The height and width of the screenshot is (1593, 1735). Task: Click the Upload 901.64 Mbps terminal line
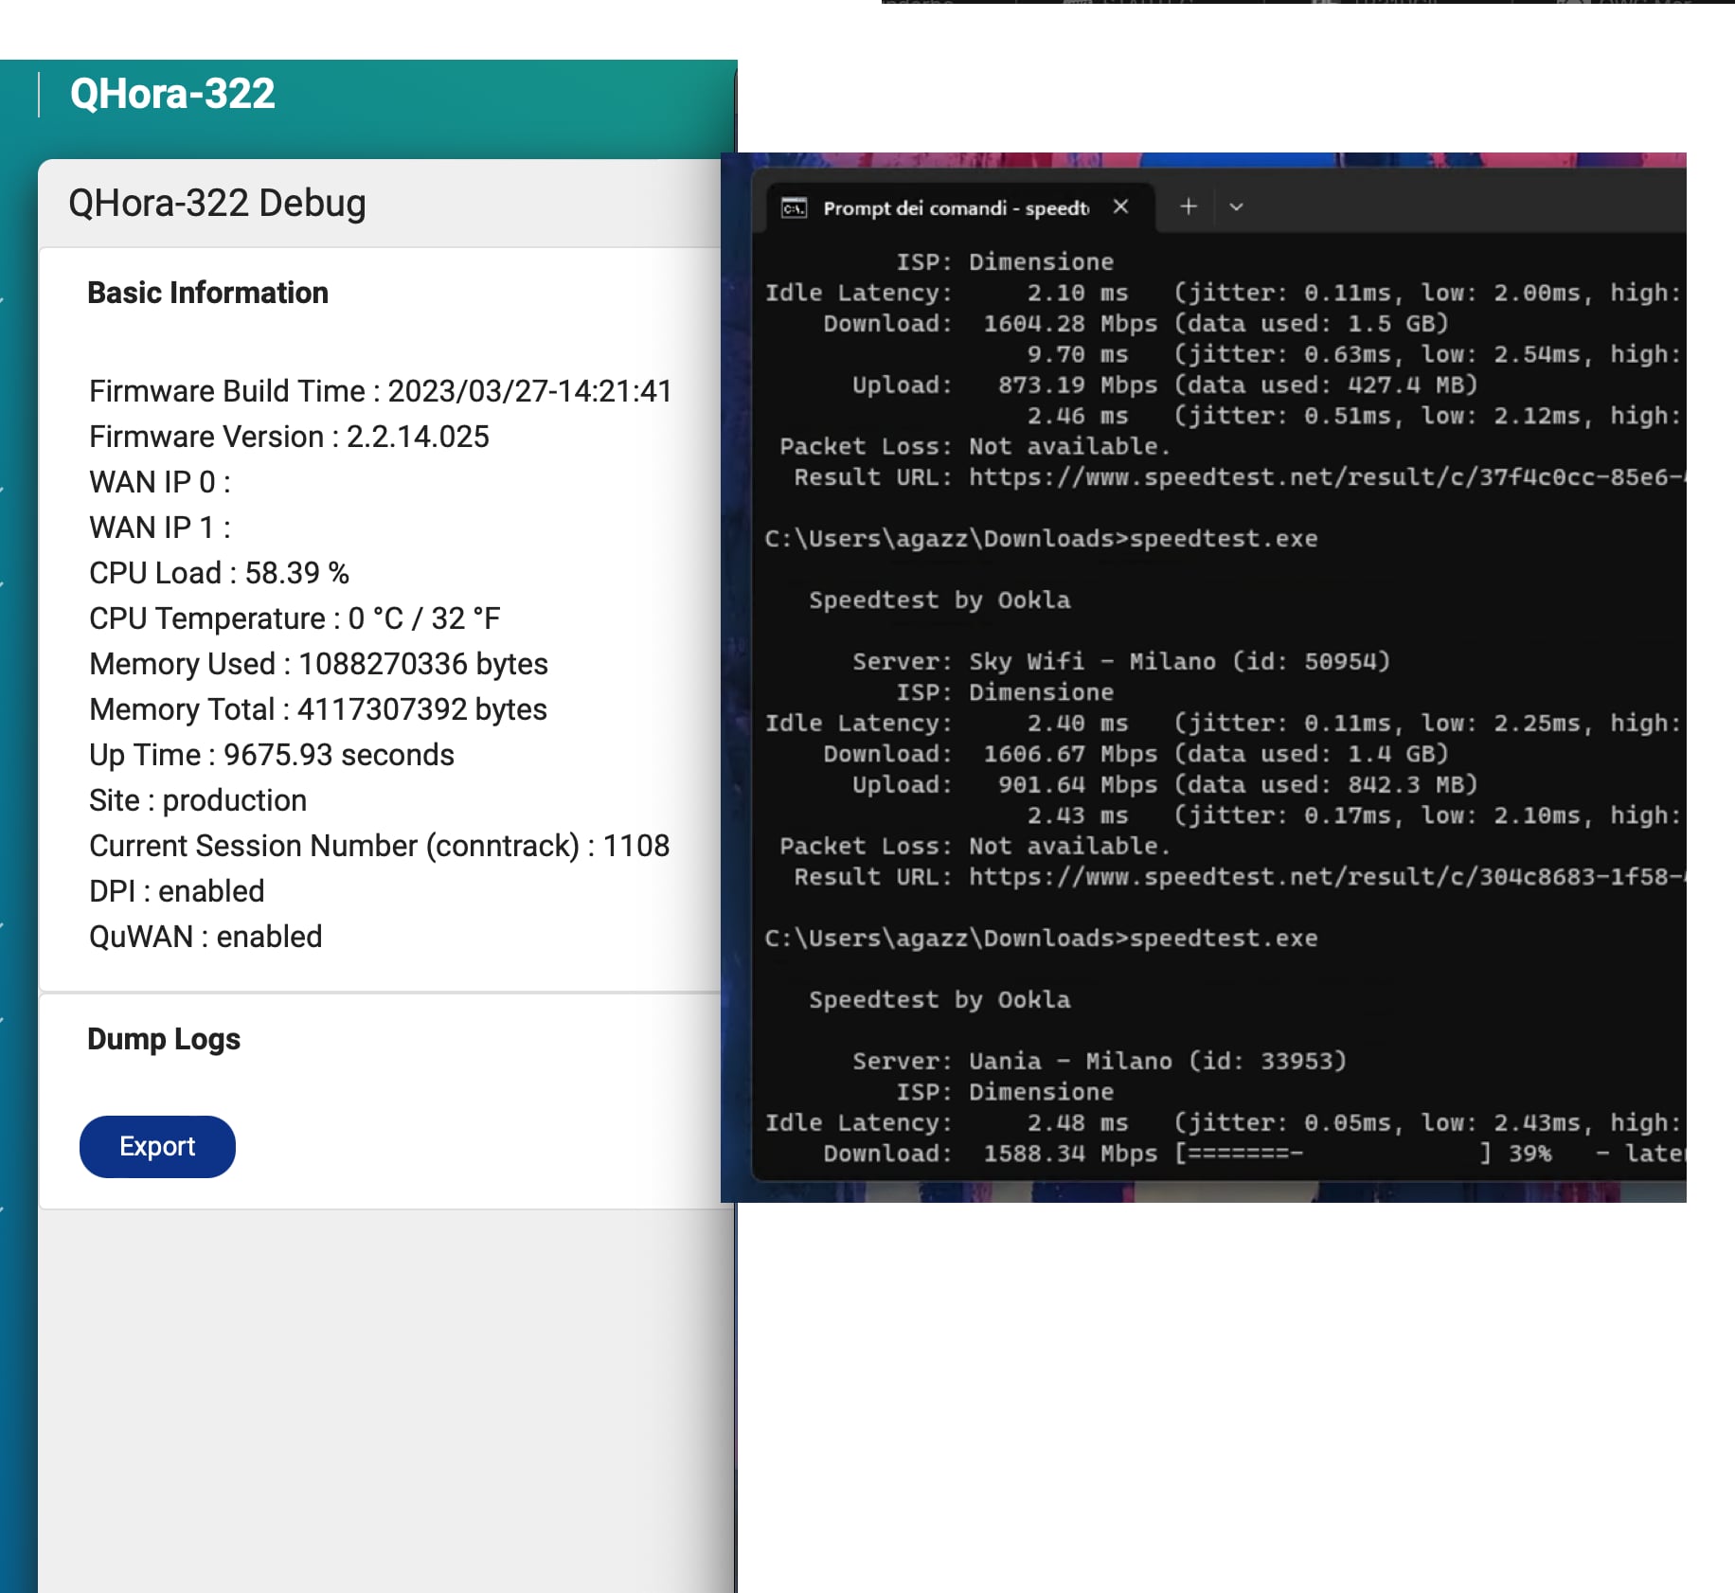pyautogui.click(x=1165, y=785)
